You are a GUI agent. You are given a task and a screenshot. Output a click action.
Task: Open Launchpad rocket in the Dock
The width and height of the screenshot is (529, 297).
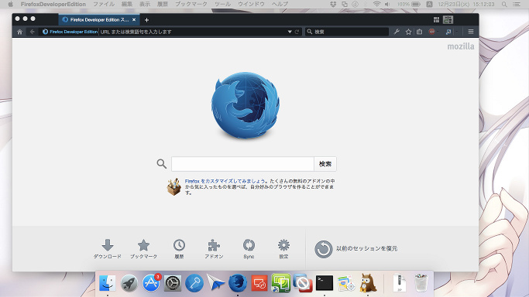coord(129,283)
